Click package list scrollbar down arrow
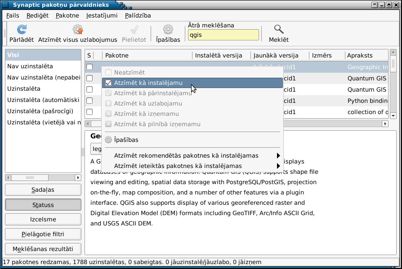This screenshot has height=269, width=402. [393, 116]
